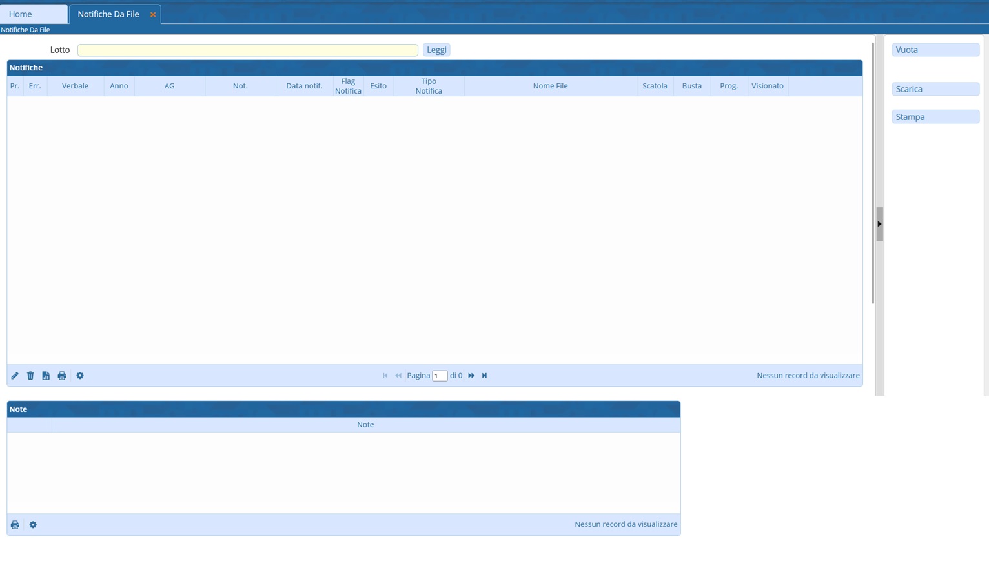Click the Scarica button

(x=935, y=89)
